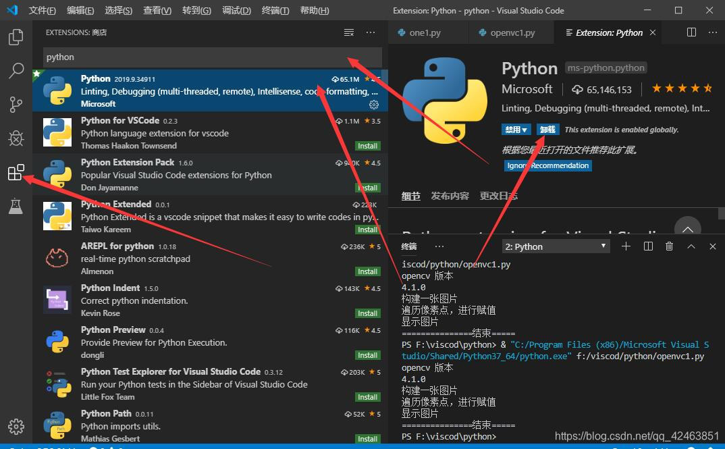Open the Extensions view icon
The height and width of the screenshot is (449, 725).
click(16, 172)
